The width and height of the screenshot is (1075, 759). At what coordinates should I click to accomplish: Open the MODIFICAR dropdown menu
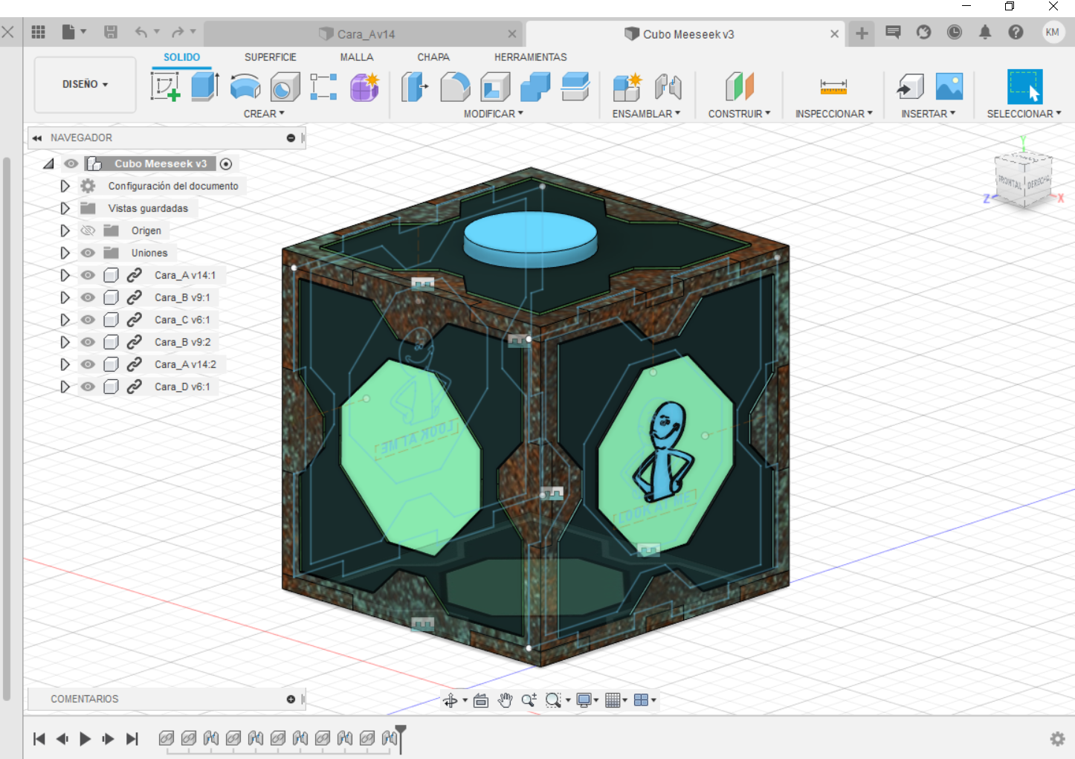click(494, 114)
